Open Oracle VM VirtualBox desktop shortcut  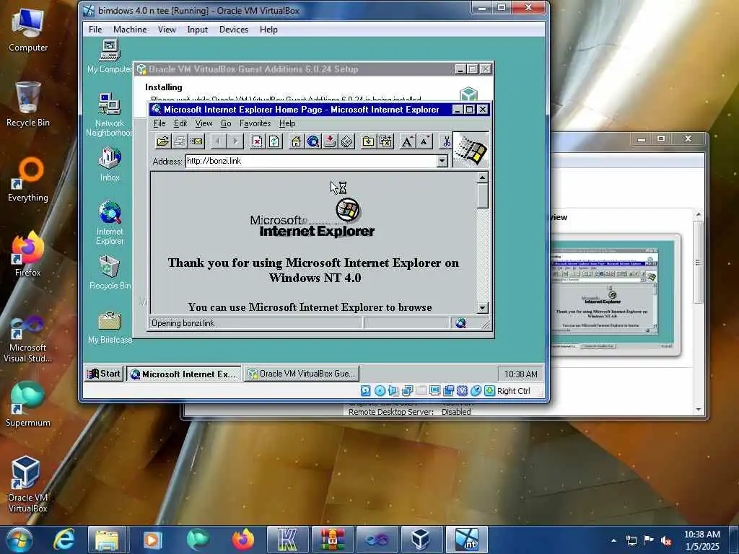click(28, 484)
